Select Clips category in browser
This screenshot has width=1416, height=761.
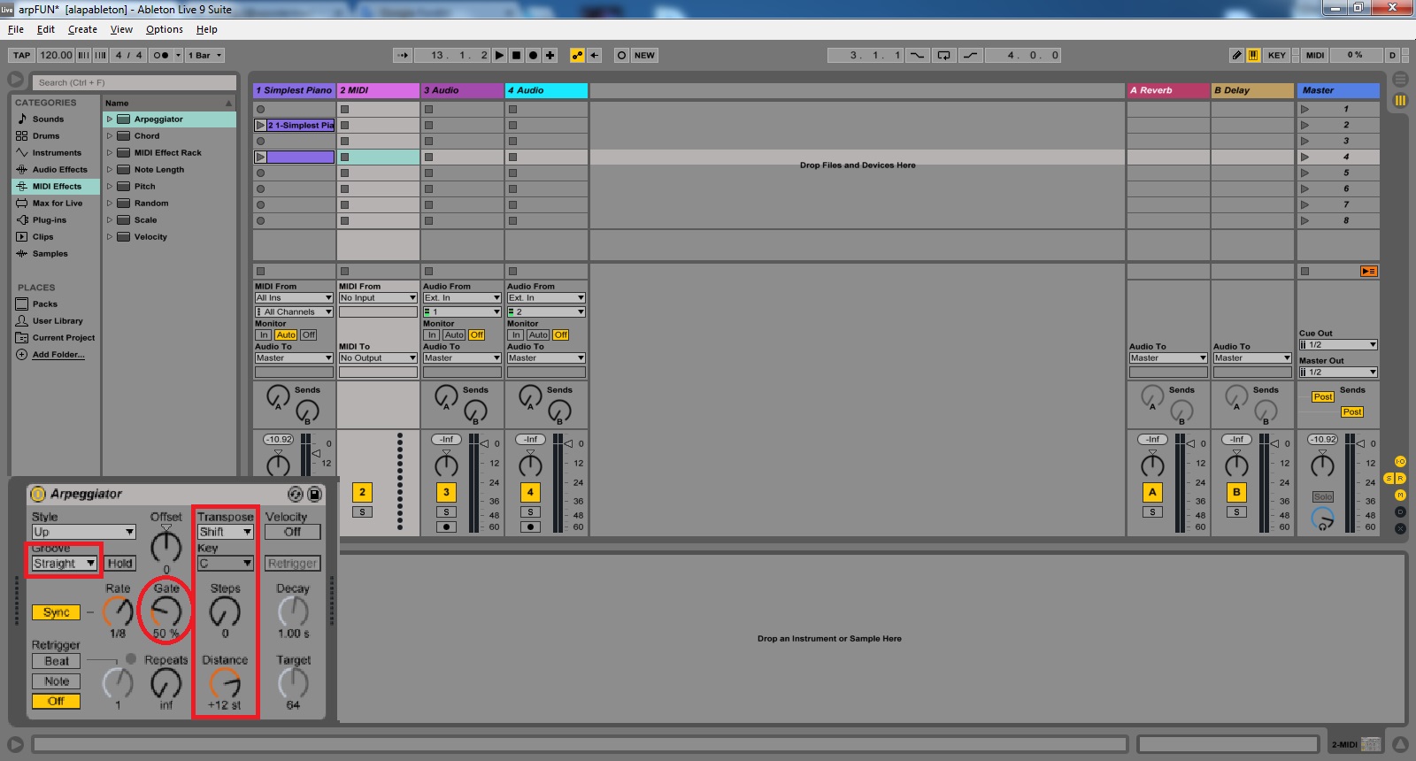pos(42,236)
